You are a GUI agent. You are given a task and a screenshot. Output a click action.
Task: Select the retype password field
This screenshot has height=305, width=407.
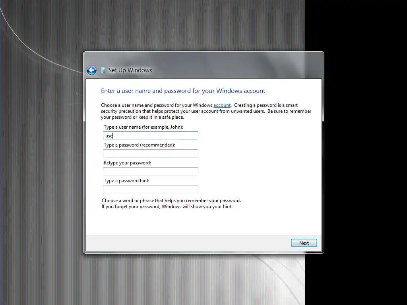pyautogui.click(x=151, y=172)
